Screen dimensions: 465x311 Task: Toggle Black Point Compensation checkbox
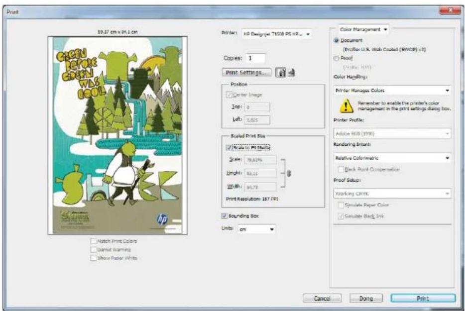pyautogui.click(x=341, y=169)
